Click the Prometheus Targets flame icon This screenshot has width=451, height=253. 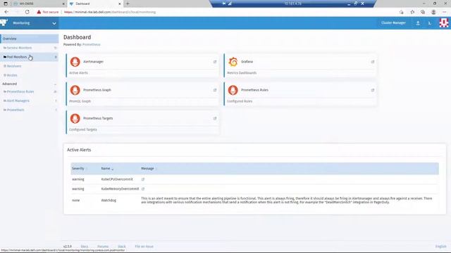pos(75,119)
